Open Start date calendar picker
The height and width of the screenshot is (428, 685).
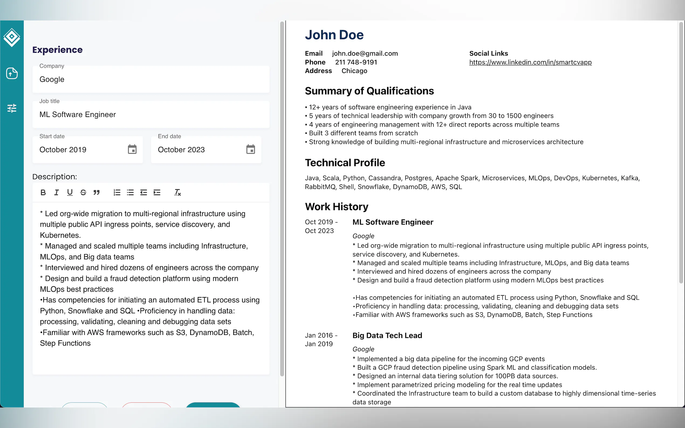point(132,150)
